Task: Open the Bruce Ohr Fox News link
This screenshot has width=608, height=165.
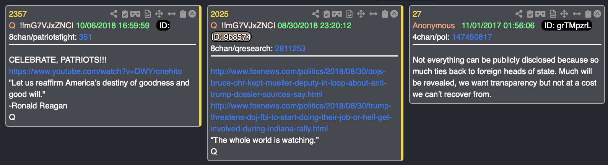Action: pos(299,83)
